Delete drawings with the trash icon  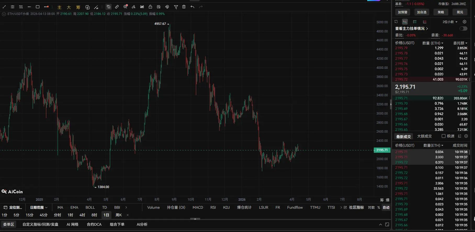pyautogui.click(x=184, y=7)
